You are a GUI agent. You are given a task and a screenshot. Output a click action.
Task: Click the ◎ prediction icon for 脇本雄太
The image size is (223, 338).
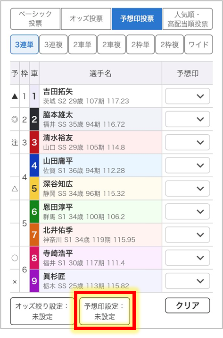(x=15, y=119)
